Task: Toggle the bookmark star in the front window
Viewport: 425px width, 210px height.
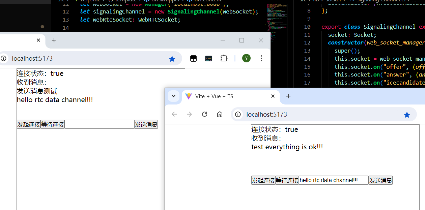Action: [x=407, y=114]
